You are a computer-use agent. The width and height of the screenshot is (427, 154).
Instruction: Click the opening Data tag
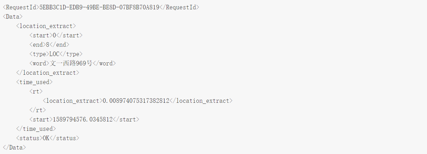(x=12, y=17)
